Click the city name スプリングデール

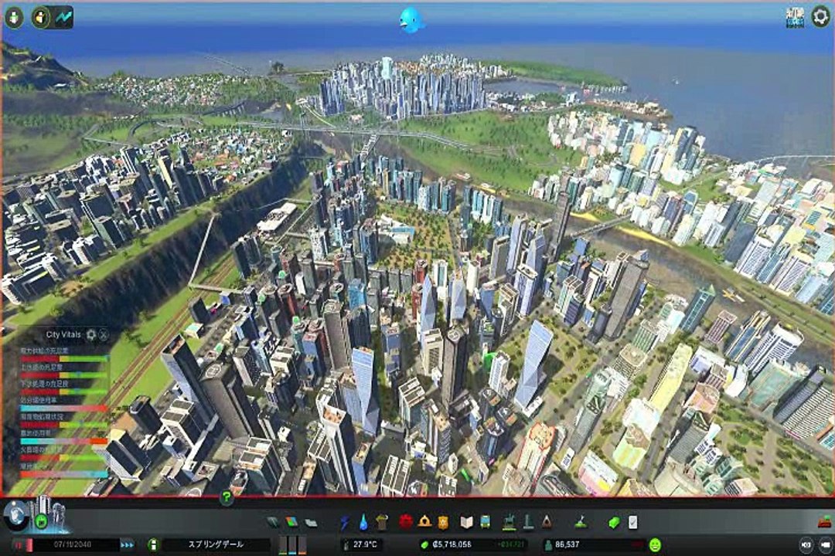pyautogui.click(x=216, y=544)
